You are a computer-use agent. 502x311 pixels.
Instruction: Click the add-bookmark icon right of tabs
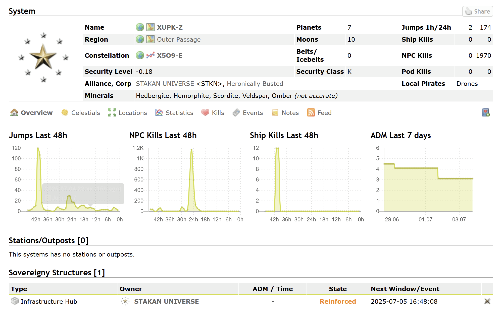[x=485, y=113]
